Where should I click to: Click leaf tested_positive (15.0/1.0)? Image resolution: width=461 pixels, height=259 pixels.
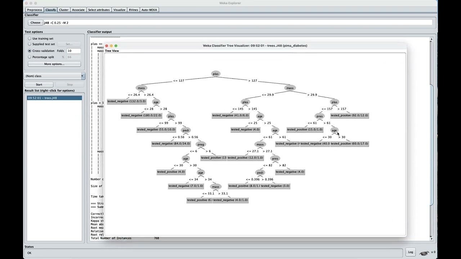click(x=305, y=129)
